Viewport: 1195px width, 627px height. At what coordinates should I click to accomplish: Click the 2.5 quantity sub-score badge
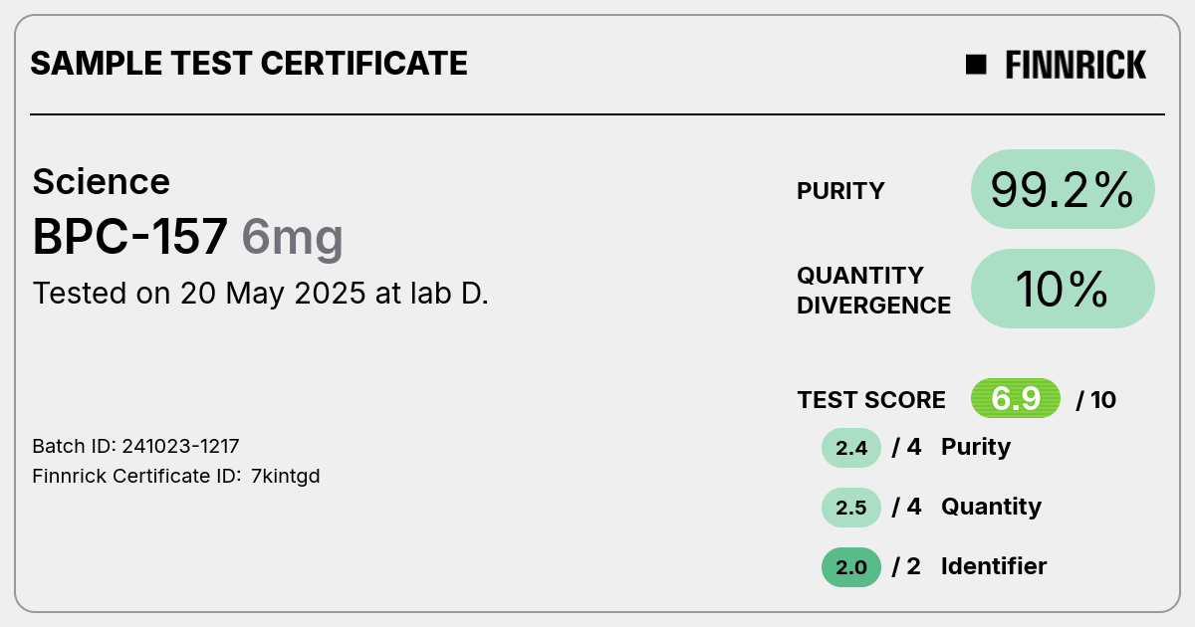851,508
